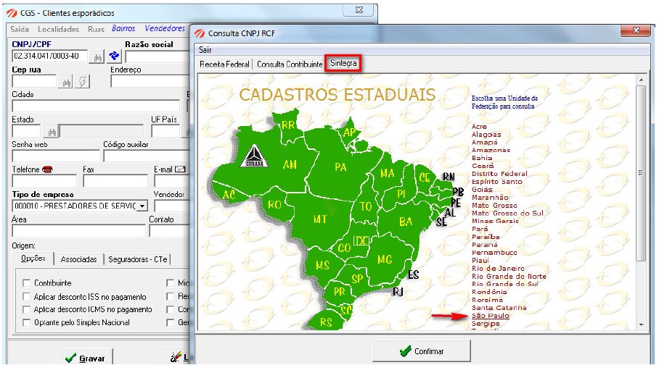Select BA state on the map

coord(406,222)
